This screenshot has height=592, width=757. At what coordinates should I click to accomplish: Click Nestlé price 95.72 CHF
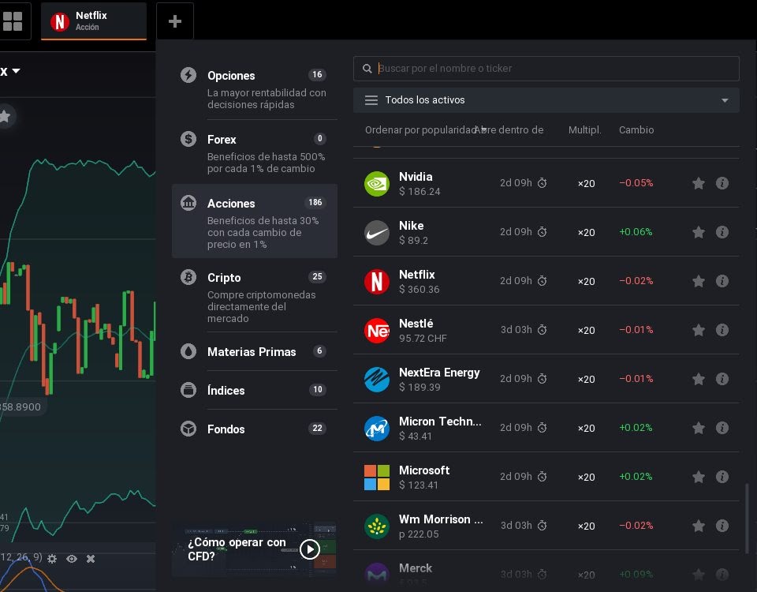423,339
